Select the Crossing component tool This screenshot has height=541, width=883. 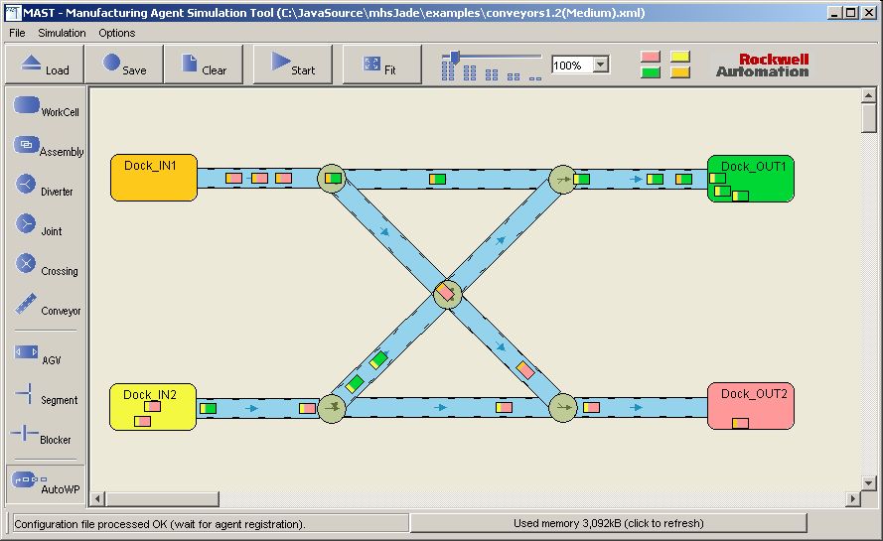[46, 265]
